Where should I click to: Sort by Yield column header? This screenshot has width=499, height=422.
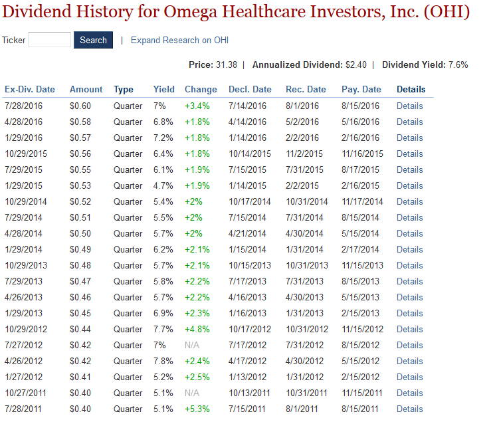(164, 89)
